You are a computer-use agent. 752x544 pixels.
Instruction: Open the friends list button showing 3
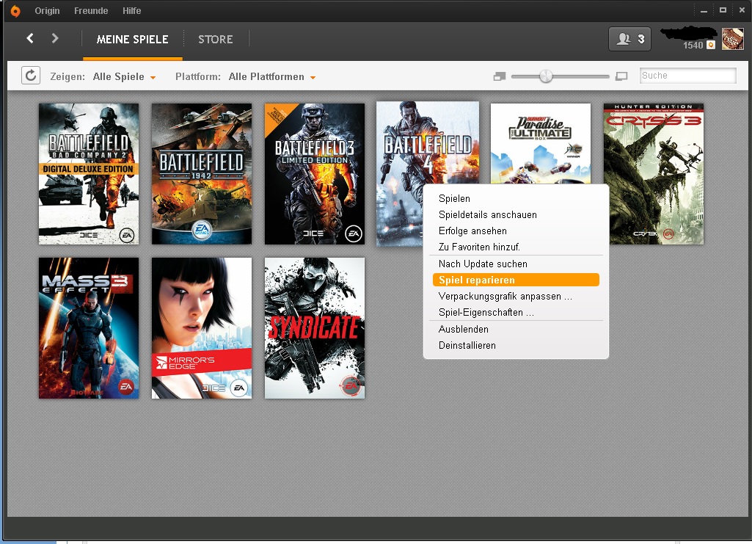629,39
